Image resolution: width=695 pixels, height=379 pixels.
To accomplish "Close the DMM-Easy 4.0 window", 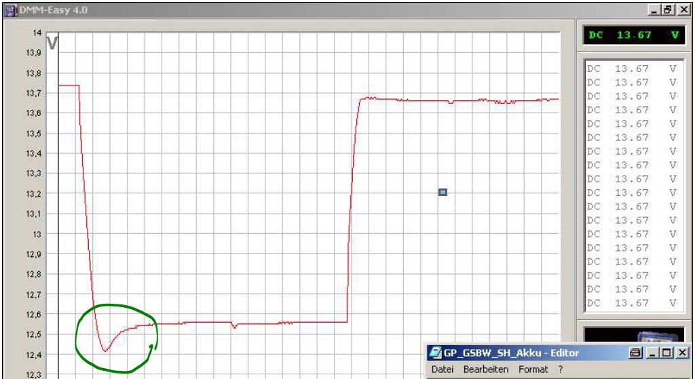I will [683, 11].
